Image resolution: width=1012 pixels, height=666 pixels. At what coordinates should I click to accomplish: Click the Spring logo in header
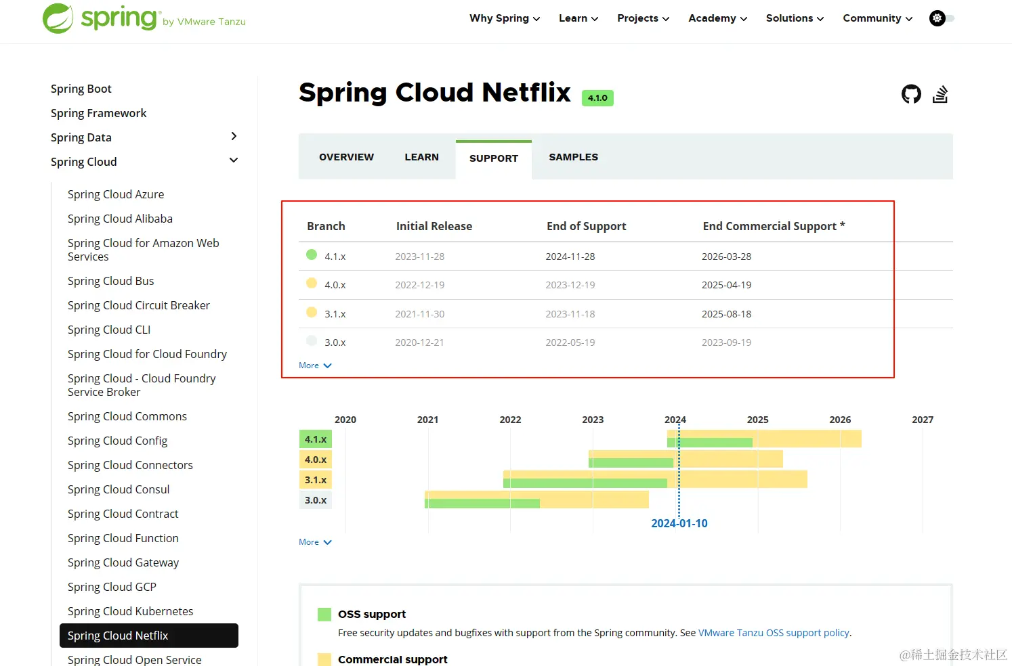(x=144, y=18)
